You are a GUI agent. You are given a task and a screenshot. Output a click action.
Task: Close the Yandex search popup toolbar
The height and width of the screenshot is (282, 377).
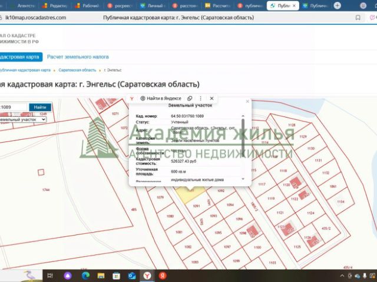tap(211, 98)
